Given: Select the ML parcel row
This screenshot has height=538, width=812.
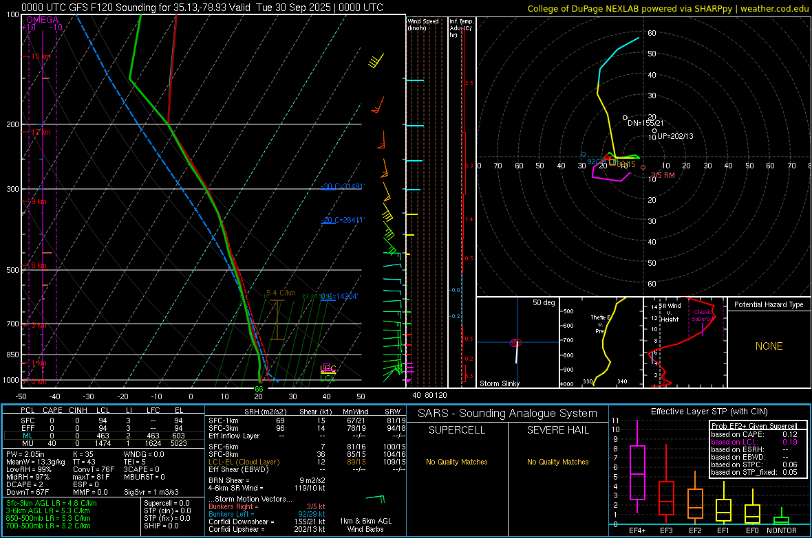Looking at the screenshot, I should coord(104,436).
